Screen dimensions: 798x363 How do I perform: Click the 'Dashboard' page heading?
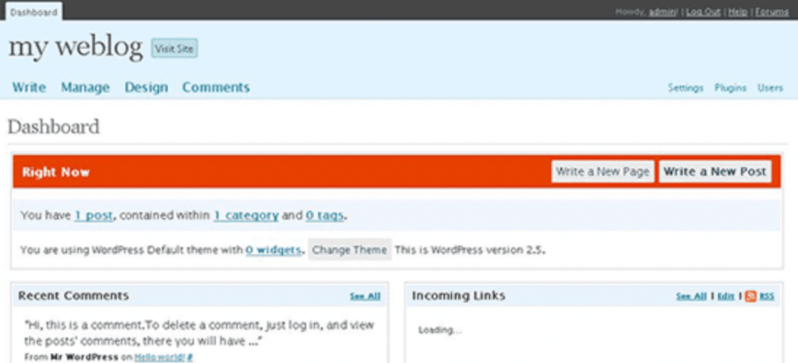pyautogui.click(x=54, y=127)
